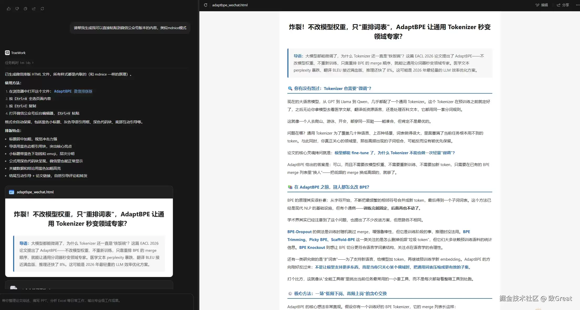
Task: Click the share-arrow icon below the message
Action: click(x=34, y=9)
